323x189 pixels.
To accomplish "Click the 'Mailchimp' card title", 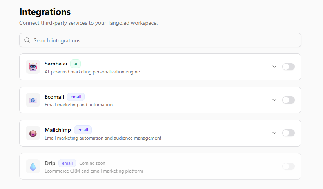I will (58, 130).
